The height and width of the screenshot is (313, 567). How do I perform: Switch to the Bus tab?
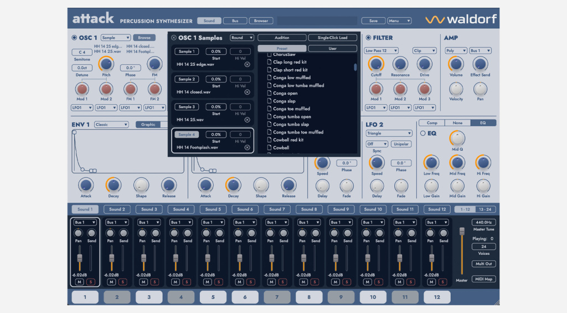pos(235,21)
